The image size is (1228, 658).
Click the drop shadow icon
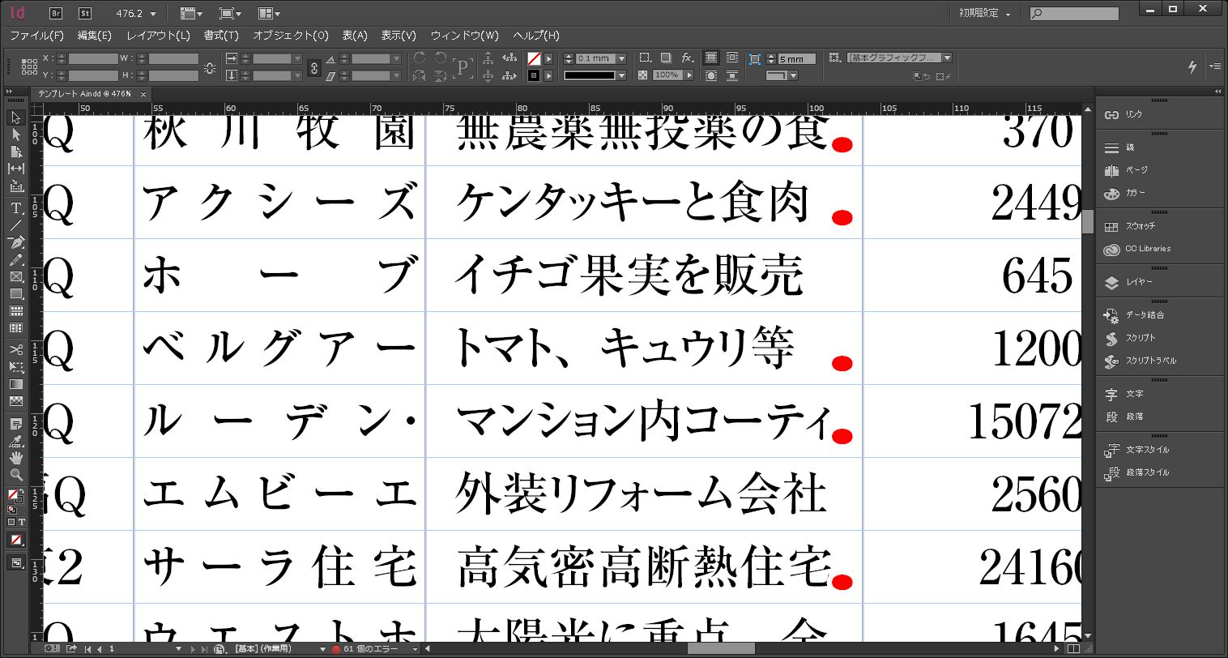665,58
